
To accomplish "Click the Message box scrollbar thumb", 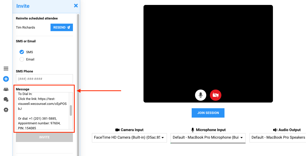I will pyautogui.click(x=71, y=111).
